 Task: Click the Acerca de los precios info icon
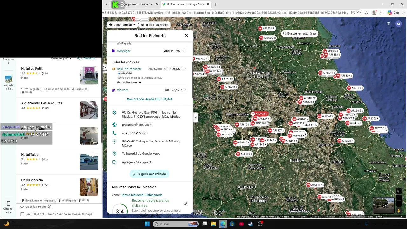tap(50, 207)
